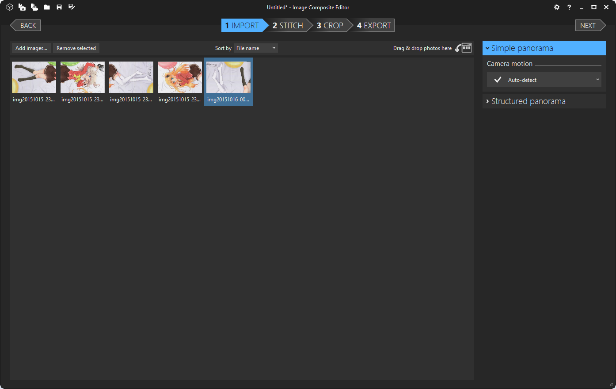616x389 pixels.
Task: Start new panorama from video icon
Action: 34,7
